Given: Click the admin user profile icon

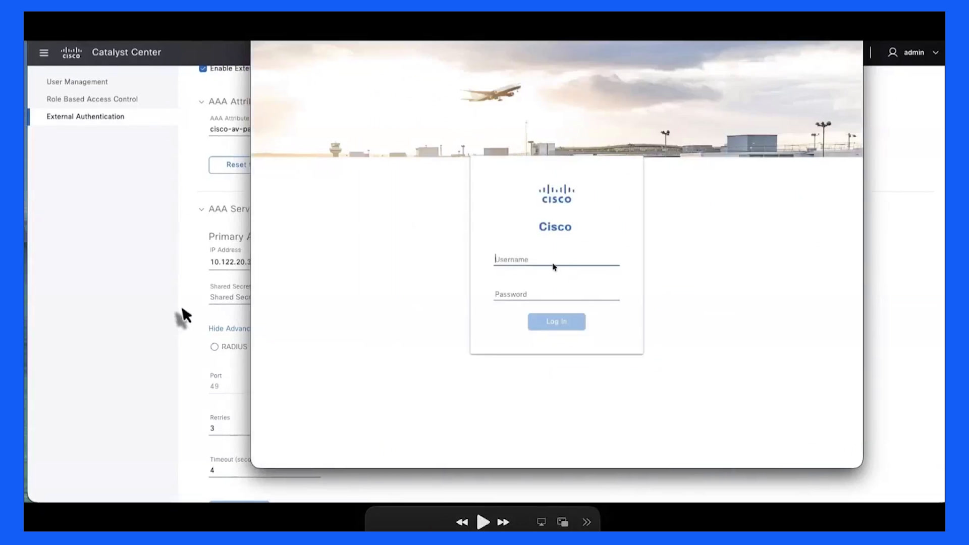Looking at the screenshot, I should coord(892,52).
